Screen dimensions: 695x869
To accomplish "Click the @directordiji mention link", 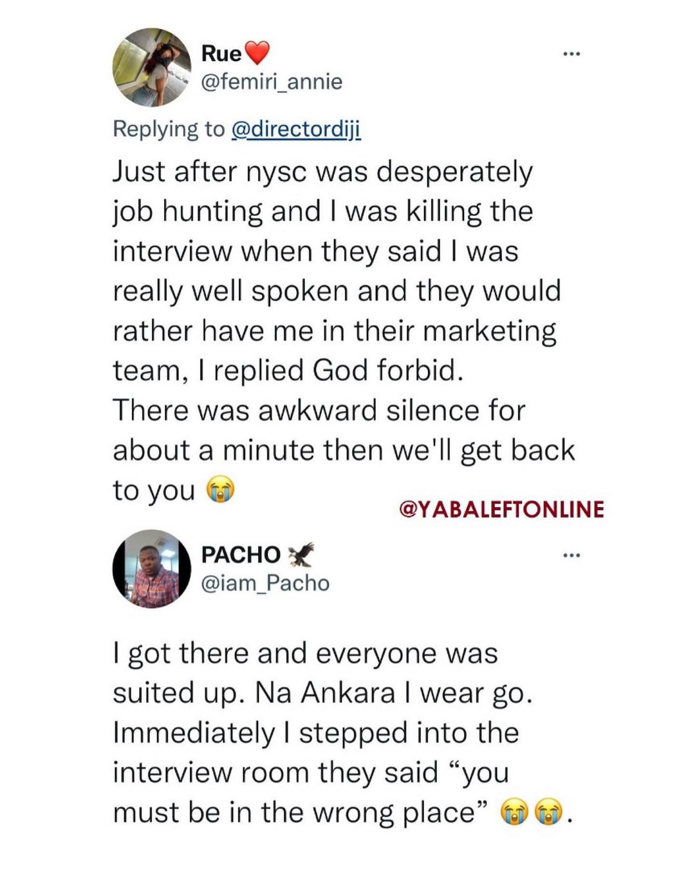I will click(295, 129).
